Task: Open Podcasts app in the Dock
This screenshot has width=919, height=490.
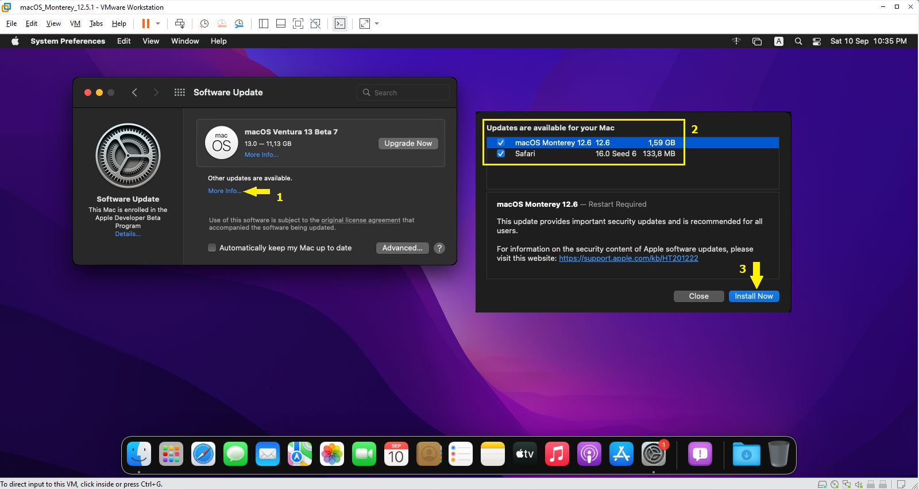Action: tap(589, 454)
